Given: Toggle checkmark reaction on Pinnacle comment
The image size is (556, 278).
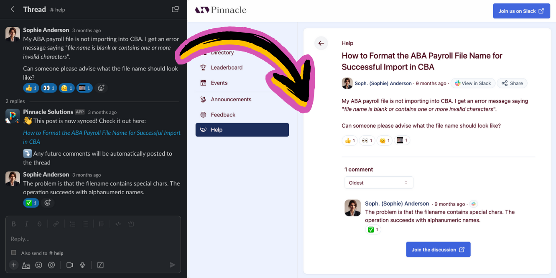Looking at the screenshot, I should click(x=373, y=229).
